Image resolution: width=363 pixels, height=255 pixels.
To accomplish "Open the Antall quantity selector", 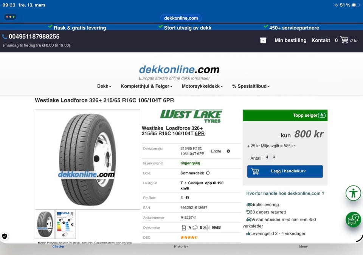I will [x=270, y=157].
